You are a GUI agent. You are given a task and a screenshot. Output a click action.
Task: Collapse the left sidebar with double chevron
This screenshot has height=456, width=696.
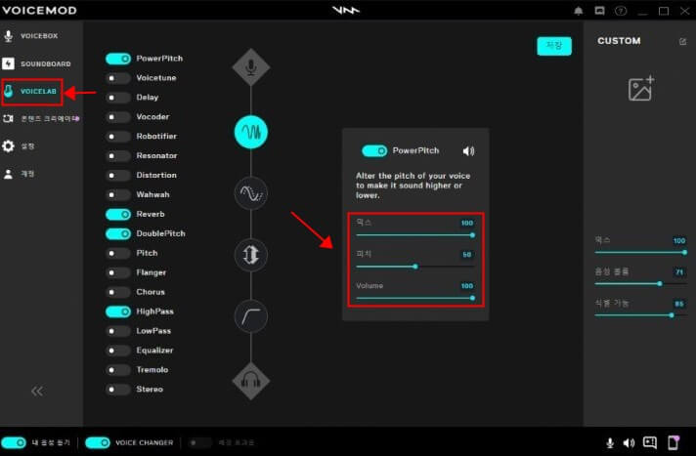click(x=37, y=392)
